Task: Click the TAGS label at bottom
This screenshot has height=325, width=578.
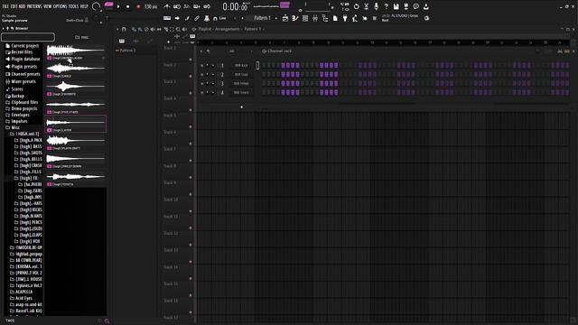Action: [x=10, y=320]
